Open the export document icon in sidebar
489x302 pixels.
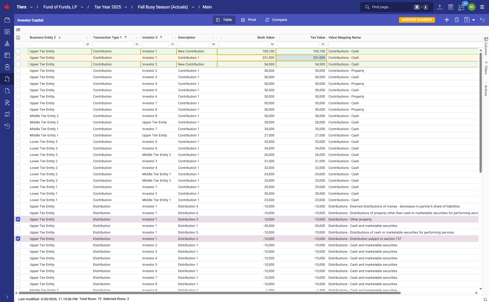7,91
